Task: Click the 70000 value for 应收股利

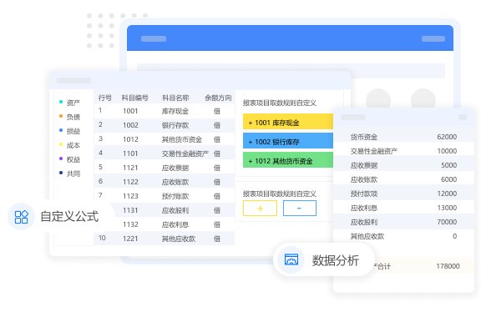Action: [447, 222]
